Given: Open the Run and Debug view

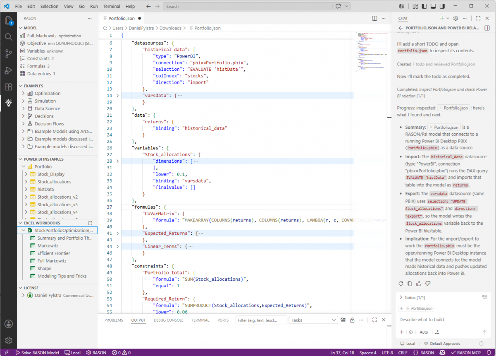Looking at the screenshot, I should coord(8,70).
